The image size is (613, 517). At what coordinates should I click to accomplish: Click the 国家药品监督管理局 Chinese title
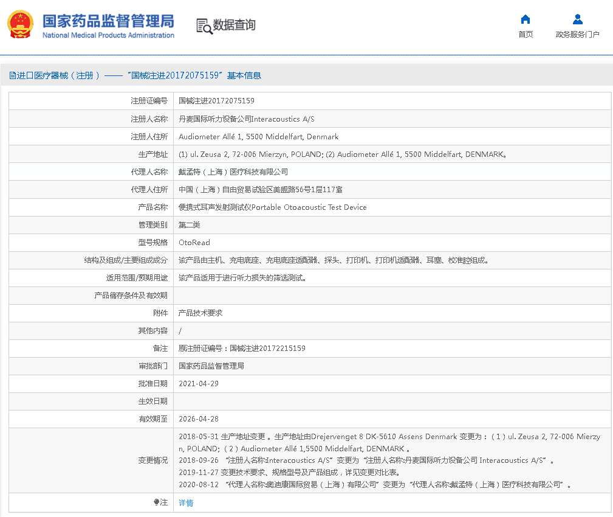point(108,20)
